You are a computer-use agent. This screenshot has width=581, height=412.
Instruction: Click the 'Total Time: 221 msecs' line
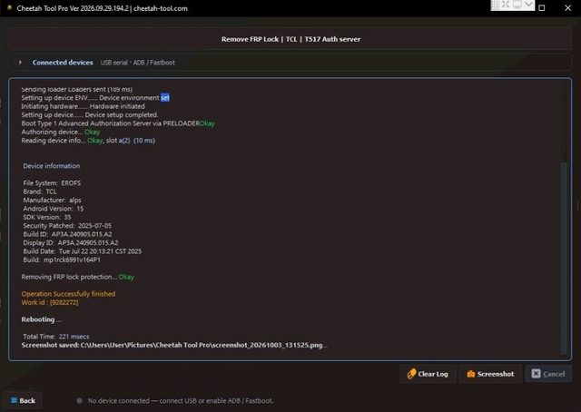(56, 337)
